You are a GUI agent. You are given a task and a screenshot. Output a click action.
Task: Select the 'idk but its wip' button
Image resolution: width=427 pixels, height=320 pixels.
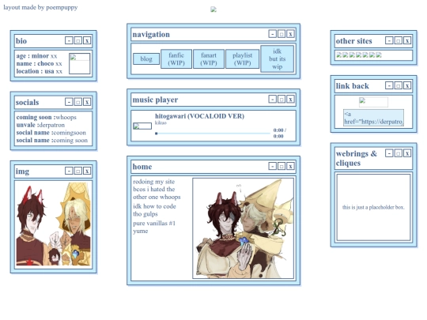278,58
